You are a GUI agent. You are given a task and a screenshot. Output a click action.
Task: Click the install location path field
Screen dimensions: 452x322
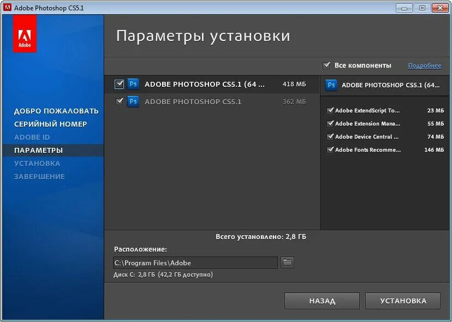point(195,263)
